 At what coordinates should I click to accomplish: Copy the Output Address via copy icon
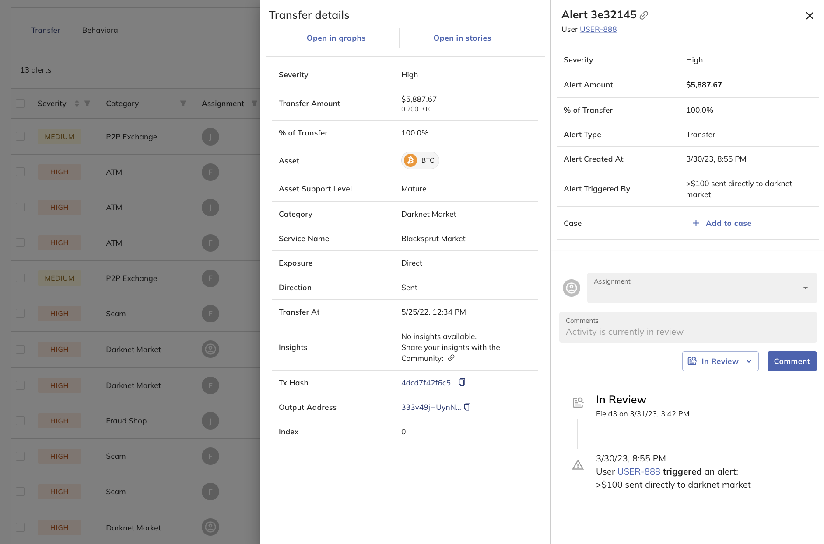467,407
